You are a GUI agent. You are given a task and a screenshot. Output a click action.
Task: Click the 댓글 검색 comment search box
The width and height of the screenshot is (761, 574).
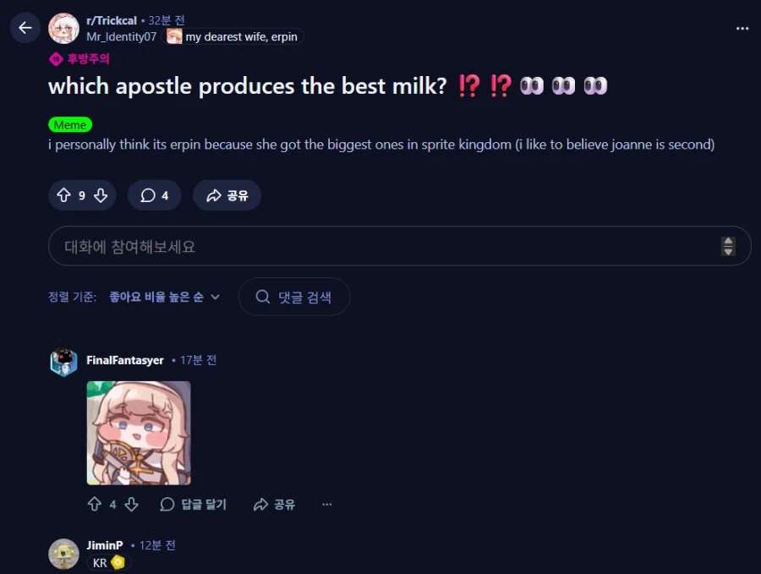pos(294,297)
